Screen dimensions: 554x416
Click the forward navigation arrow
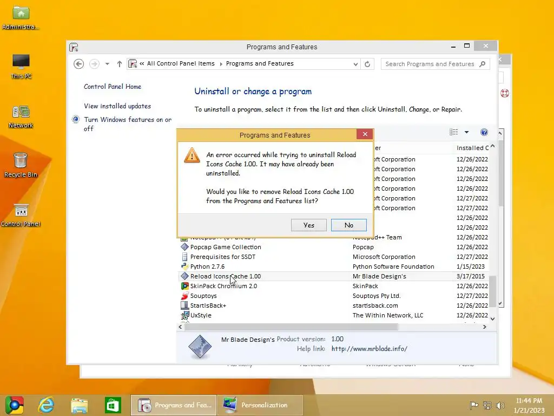pyautogui.click(x=94, y=64)
